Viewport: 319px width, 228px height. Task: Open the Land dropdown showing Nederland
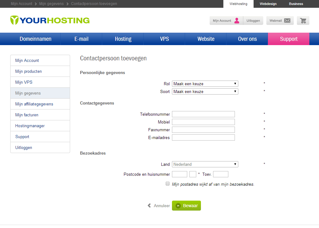coord(205,164)
